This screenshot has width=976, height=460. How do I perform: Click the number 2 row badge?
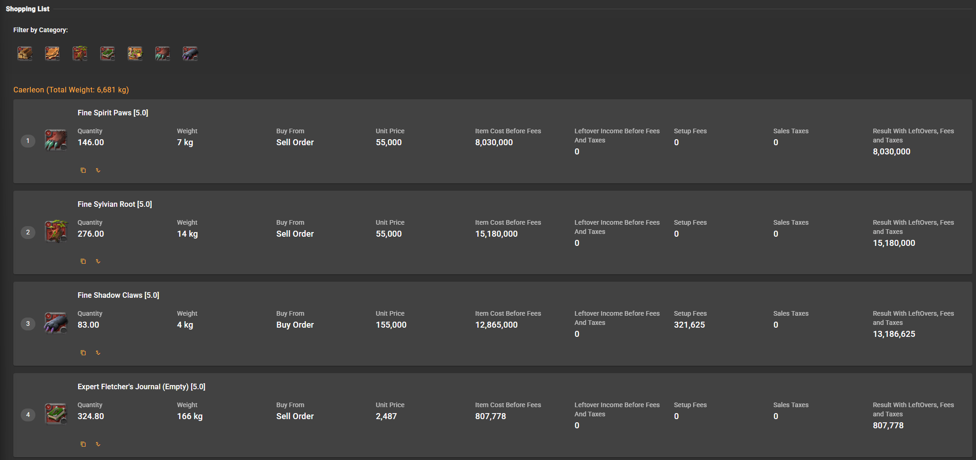[28, 232]
